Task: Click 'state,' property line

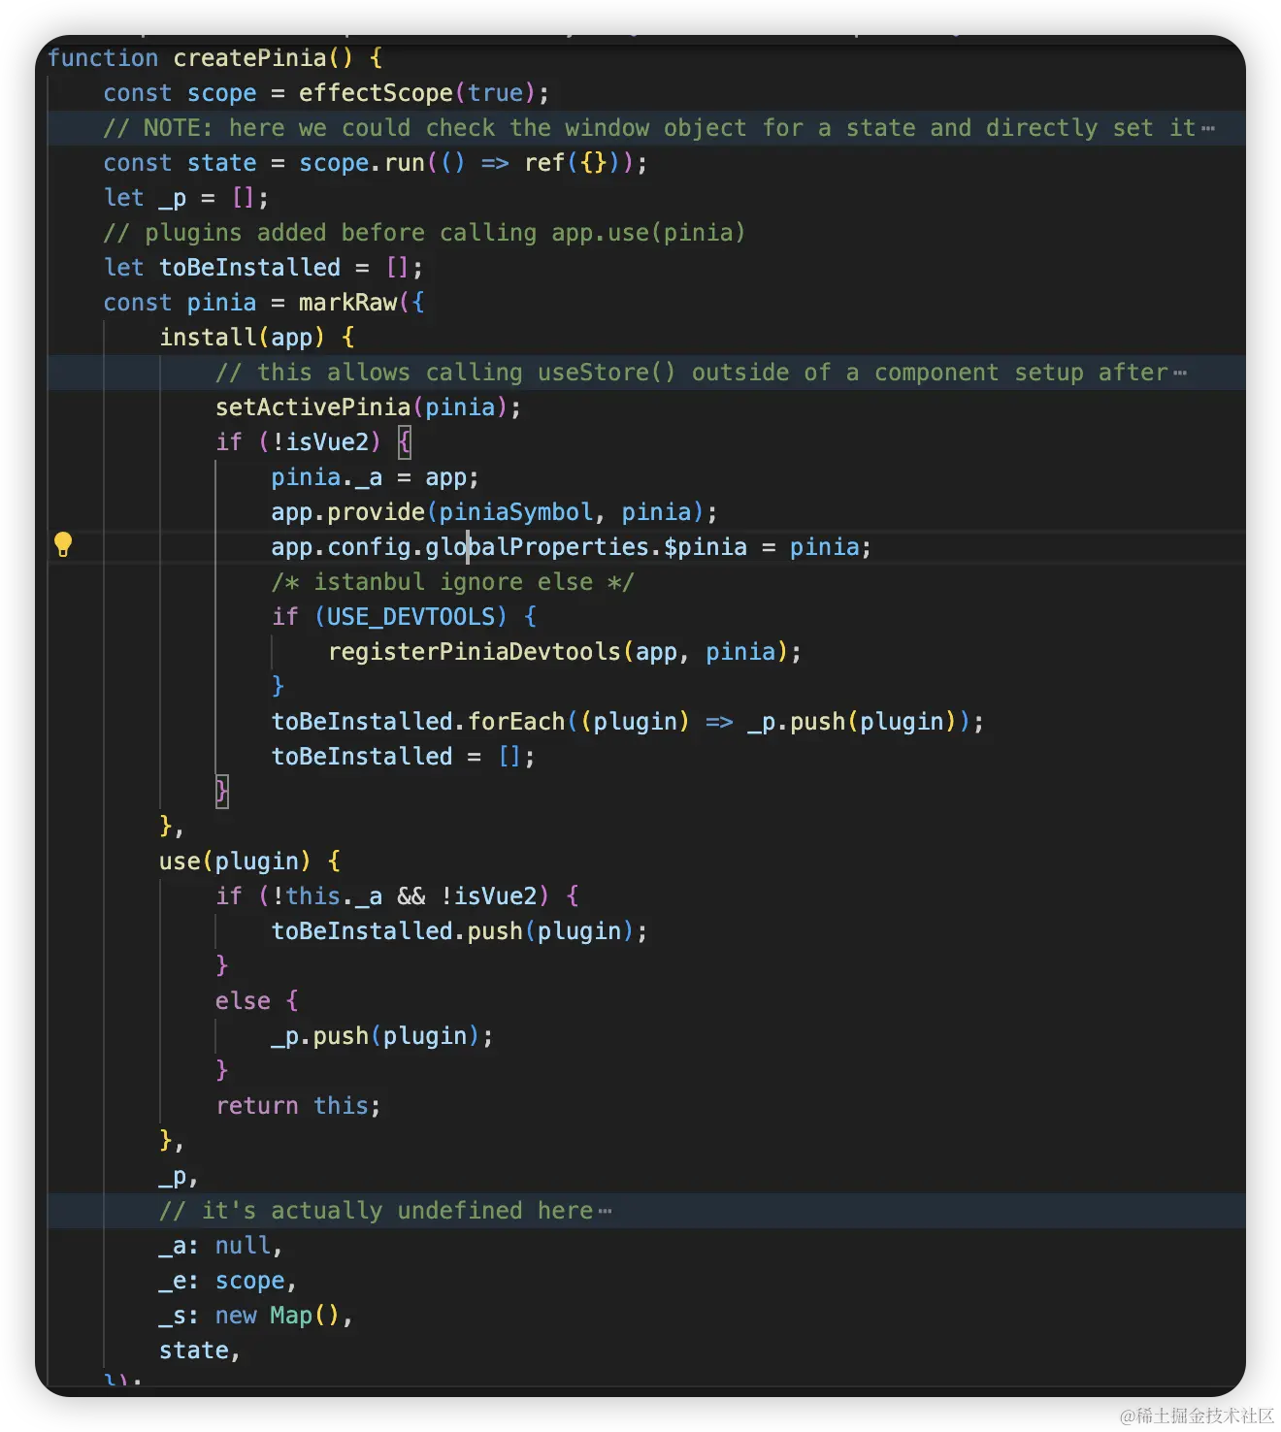Action: click(x=199, y=1351)
